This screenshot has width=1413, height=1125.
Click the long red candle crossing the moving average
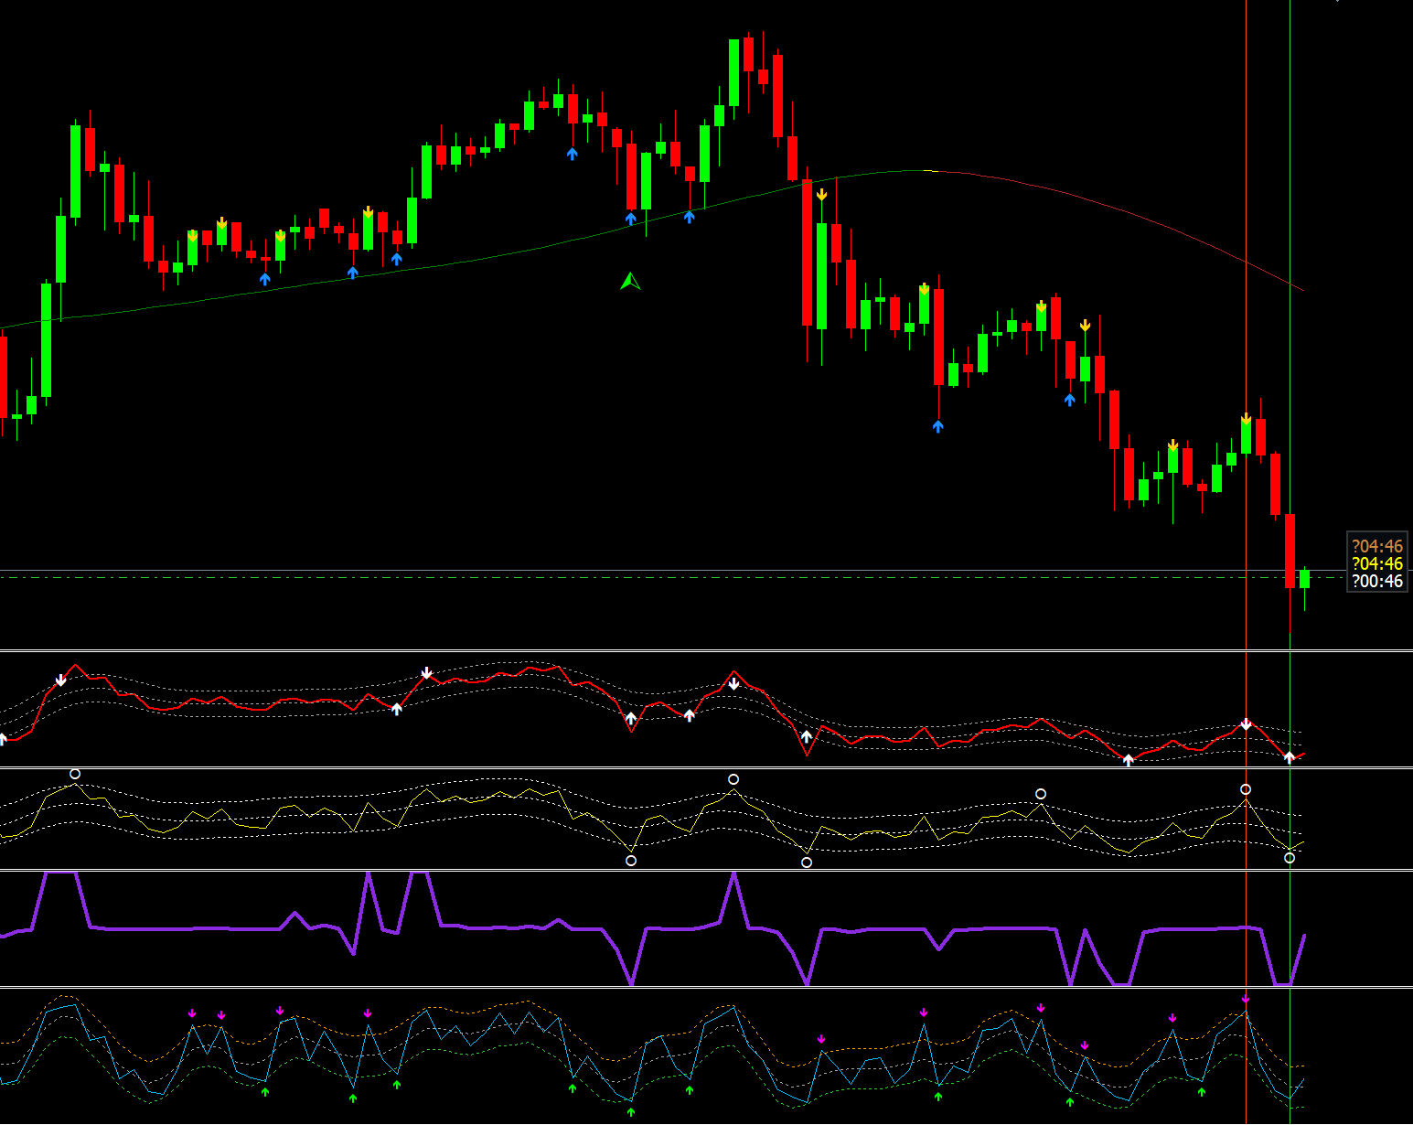pyautogui.click(x=807, y=252)
